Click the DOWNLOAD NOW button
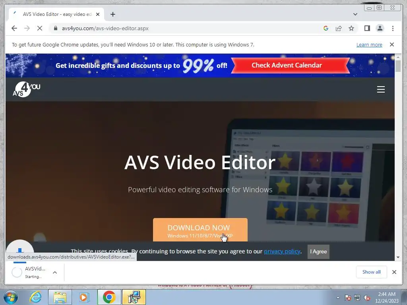407x305 pixels. click(x=200, y=230)
